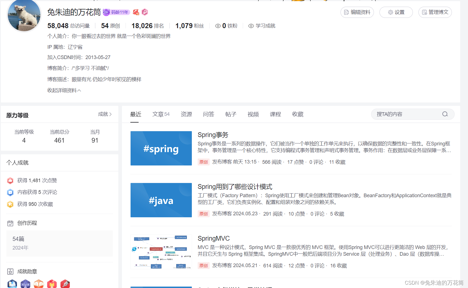The height and width of the screenshot is (288, 468).
Task: Click the fourth red achievement medal
Action: click(52, 284)
